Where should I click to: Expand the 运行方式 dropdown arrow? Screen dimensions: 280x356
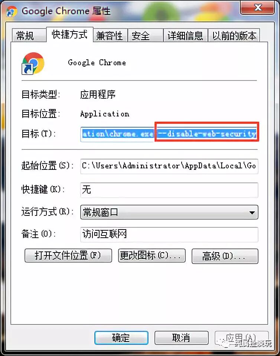coord(252,212)
